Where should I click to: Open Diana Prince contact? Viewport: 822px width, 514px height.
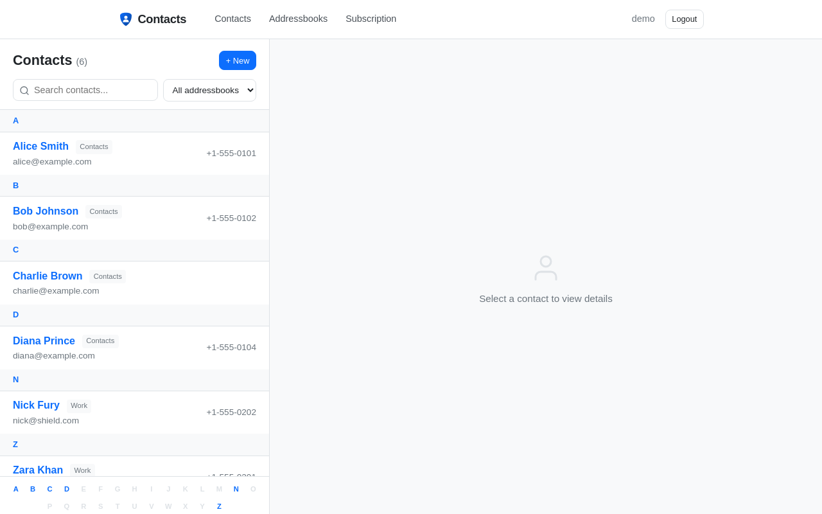coord(44,341)
